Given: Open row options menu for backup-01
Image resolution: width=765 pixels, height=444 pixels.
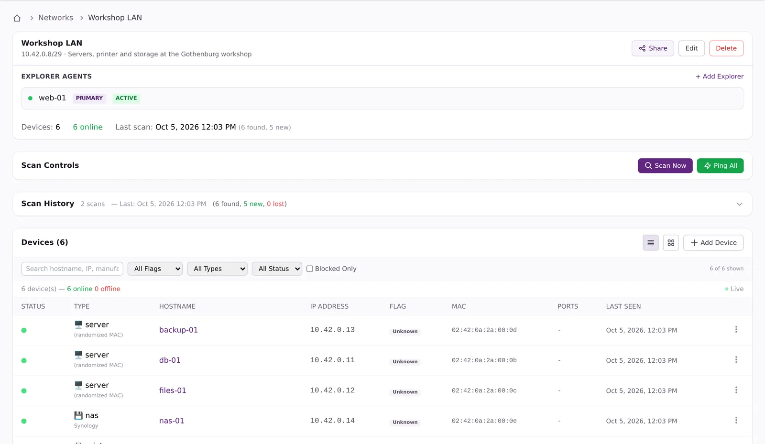Looking at the screenshot, I should click(x=736, y=329).
